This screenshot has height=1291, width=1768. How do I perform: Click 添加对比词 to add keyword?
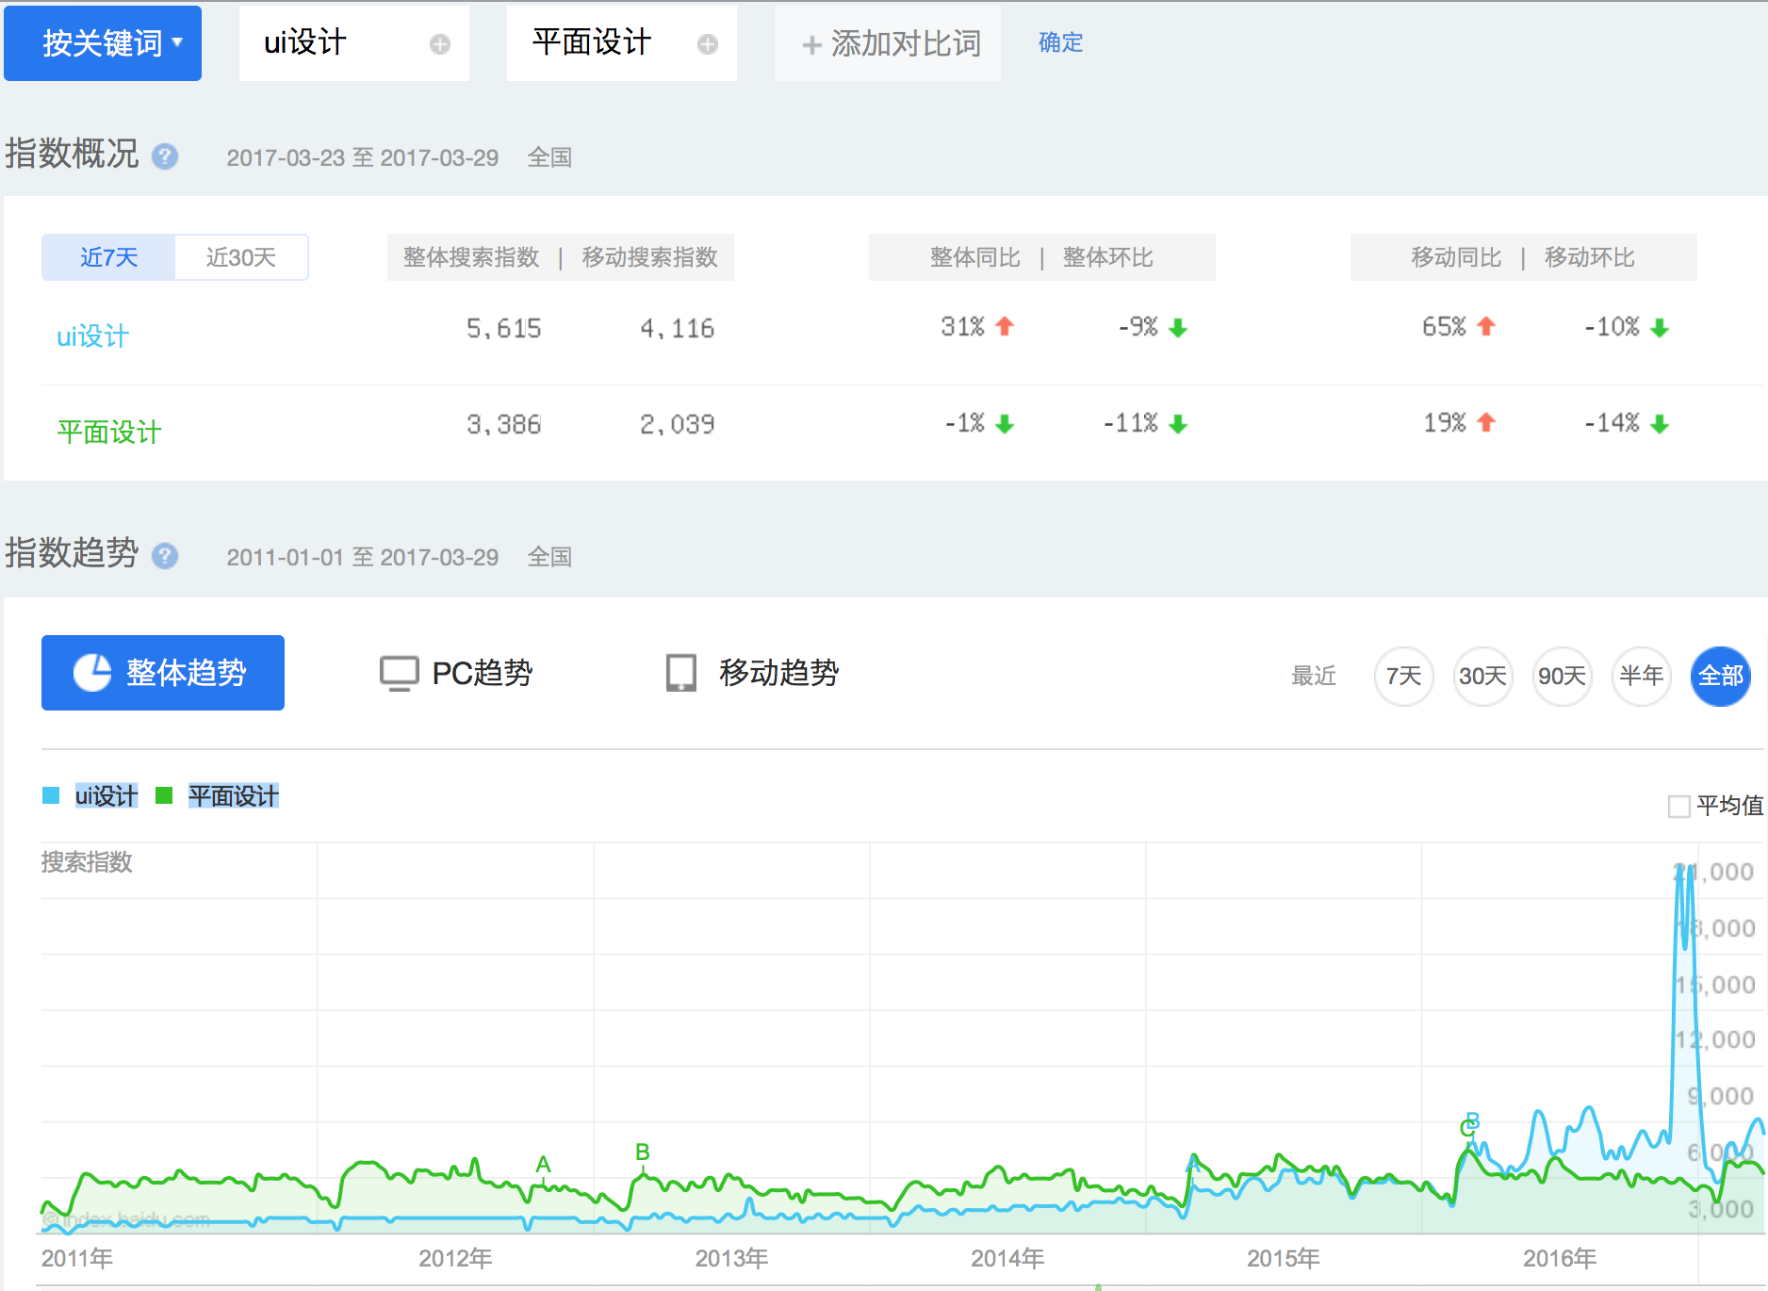click(890, 43)
